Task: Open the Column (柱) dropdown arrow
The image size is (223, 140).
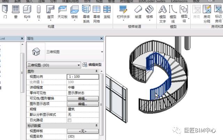Action: point(39,20)
